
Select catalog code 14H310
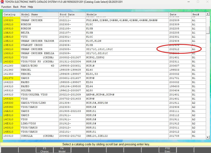11,132
